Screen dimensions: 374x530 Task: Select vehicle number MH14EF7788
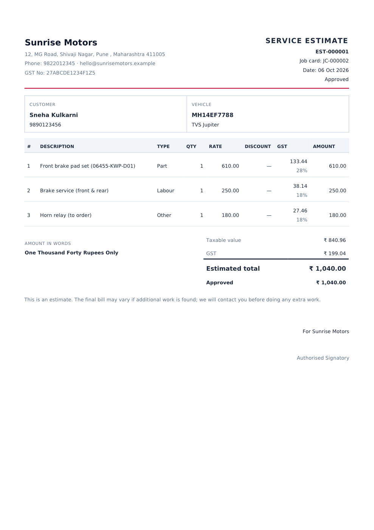coord(213,115)
